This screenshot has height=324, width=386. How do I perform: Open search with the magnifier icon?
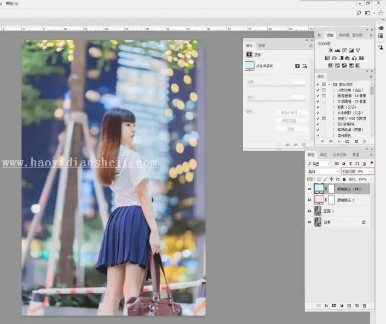pos(359,13)
